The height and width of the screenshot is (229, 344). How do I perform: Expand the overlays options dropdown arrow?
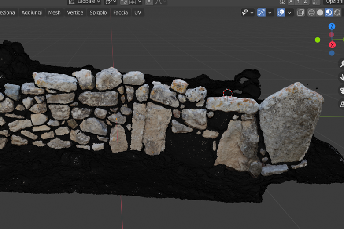[x=290, y=12]
